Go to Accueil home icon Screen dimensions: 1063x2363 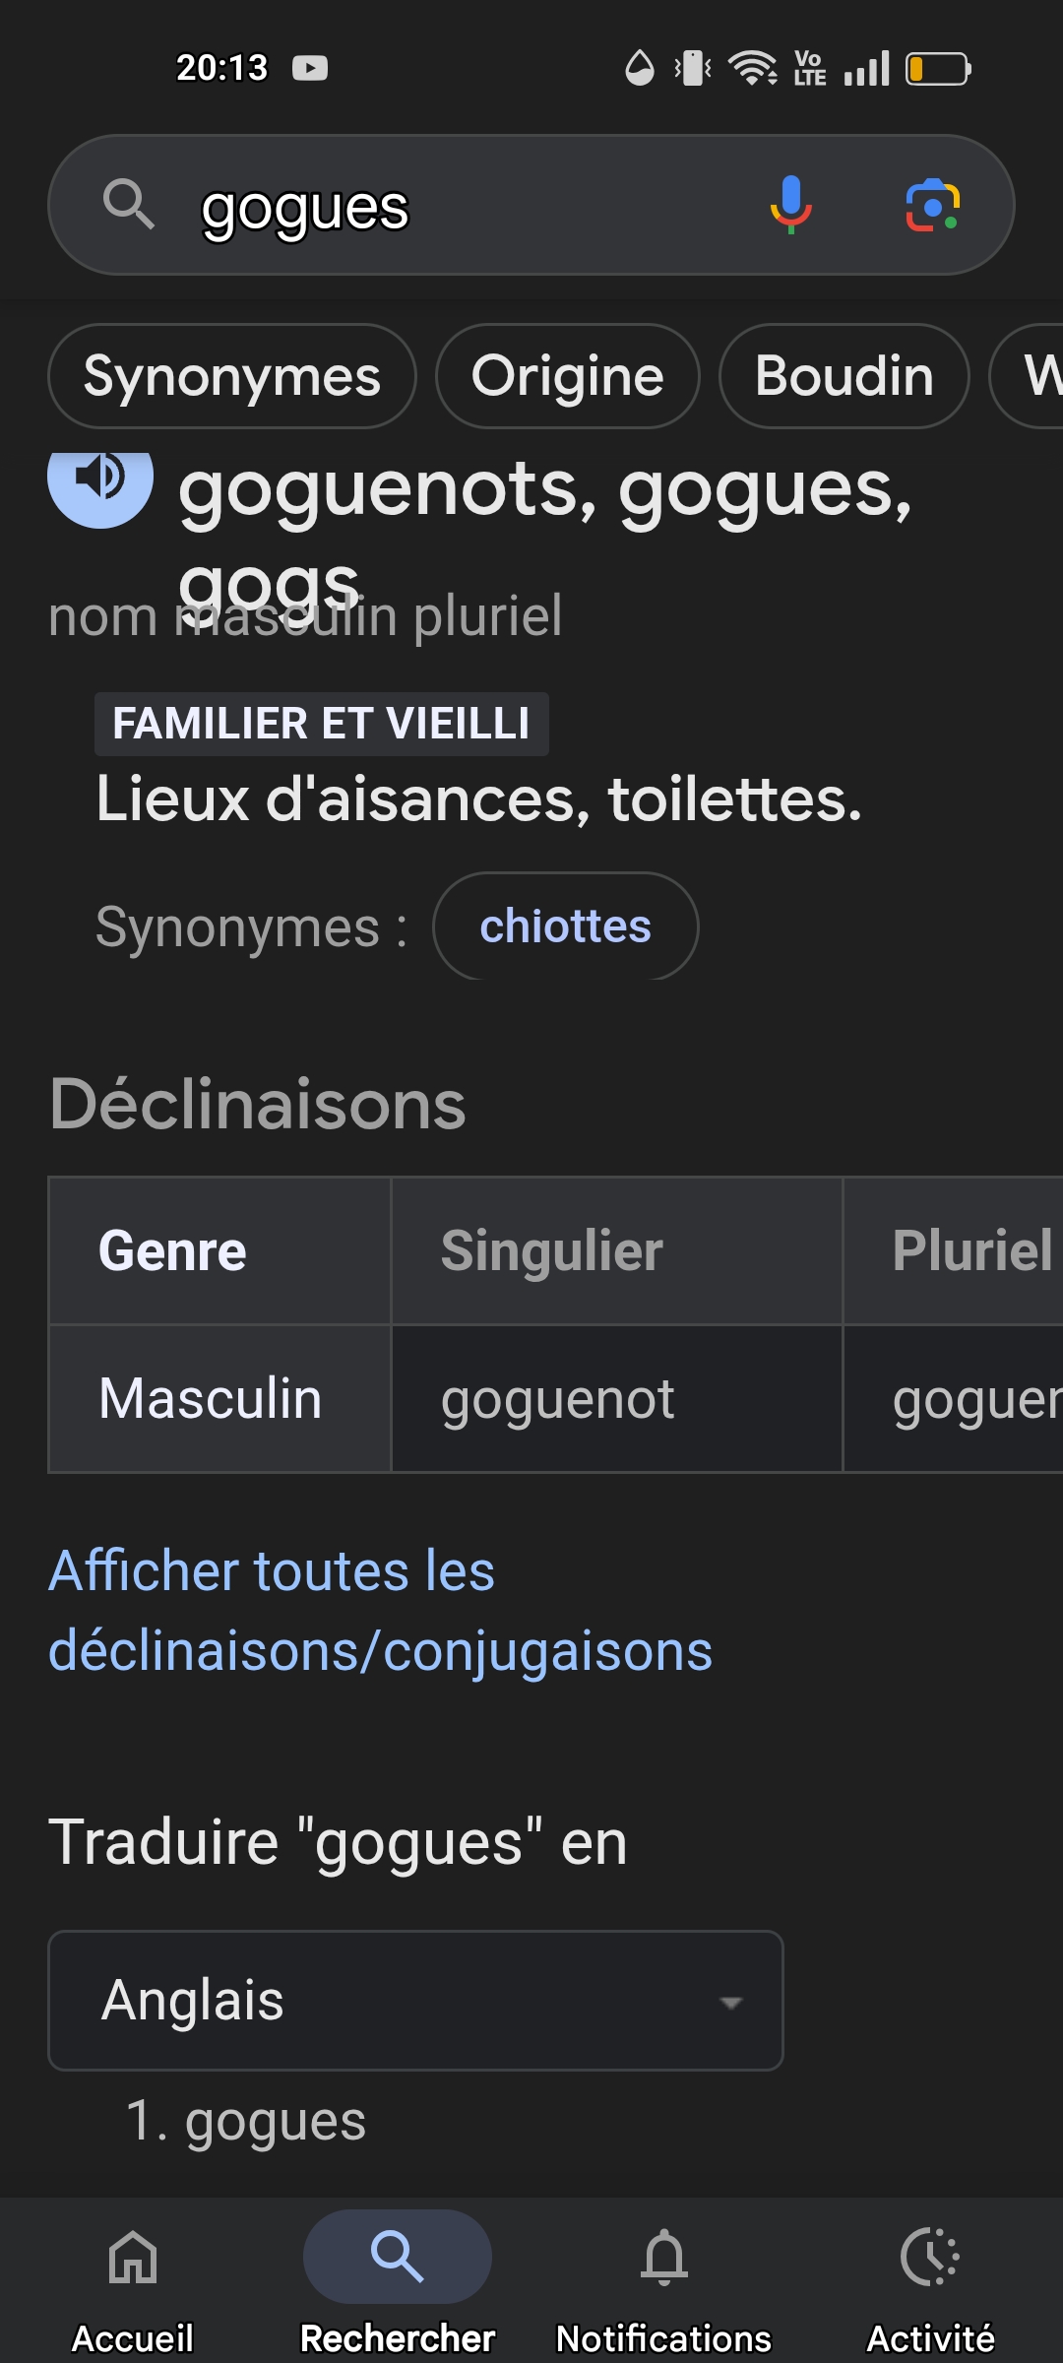click(133, 2257)
